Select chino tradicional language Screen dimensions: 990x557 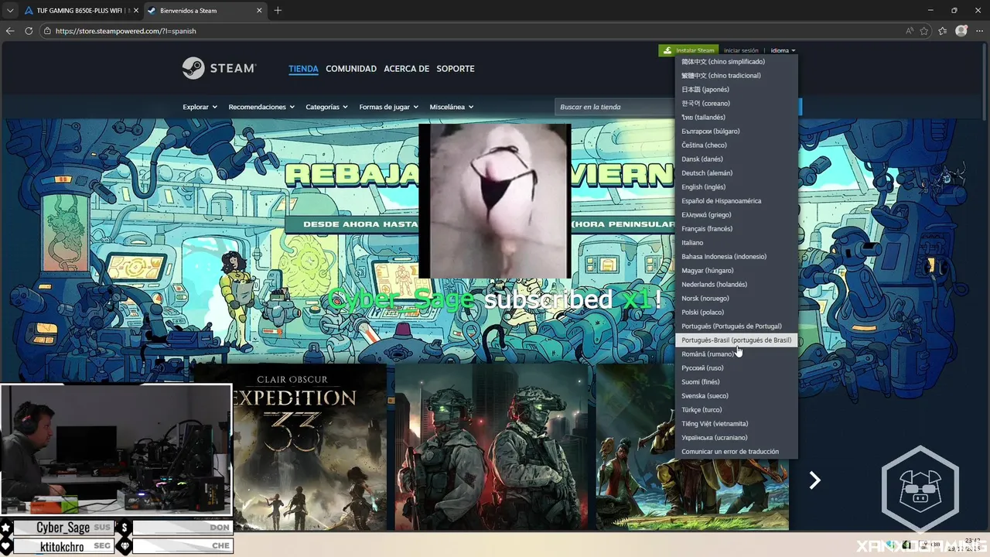point(736,76)
